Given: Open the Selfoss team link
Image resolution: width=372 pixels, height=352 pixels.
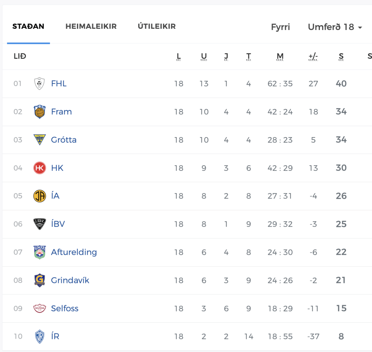Looking at the screenshot, I should tap(64, 308).
